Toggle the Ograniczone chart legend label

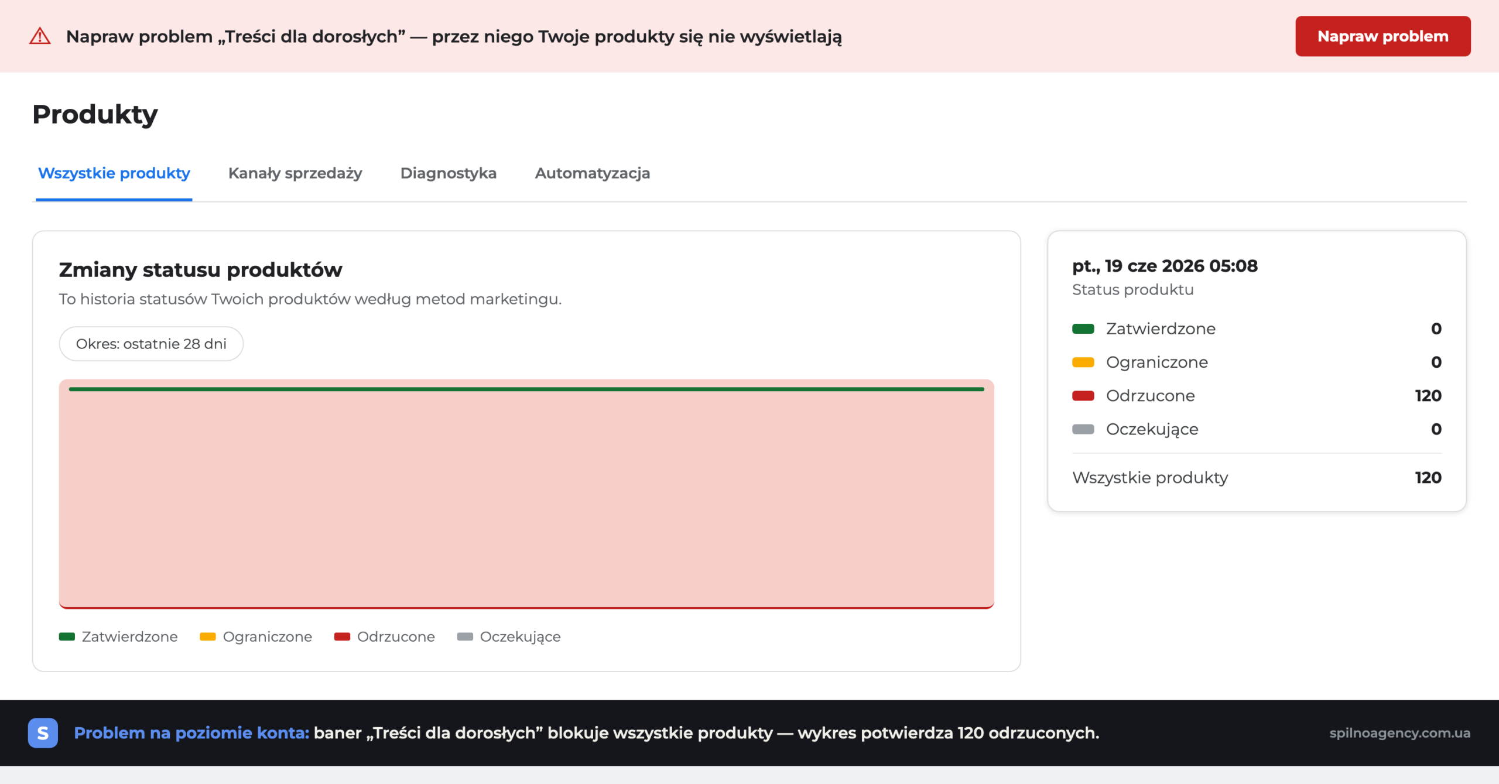tap(268, 636)
